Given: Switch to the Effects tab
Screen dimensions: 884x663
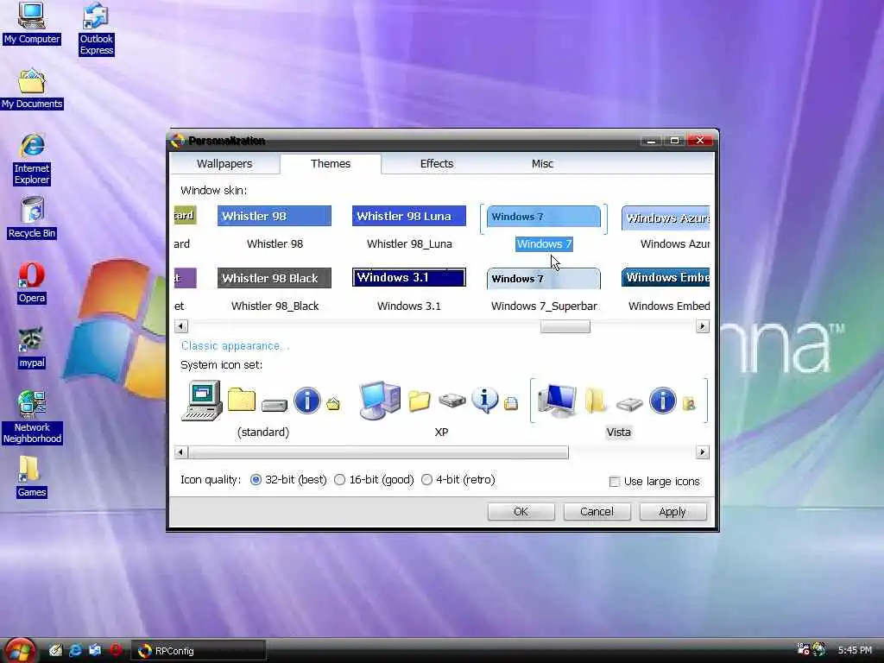Looking at the screenshot, I should coord(436,163).
